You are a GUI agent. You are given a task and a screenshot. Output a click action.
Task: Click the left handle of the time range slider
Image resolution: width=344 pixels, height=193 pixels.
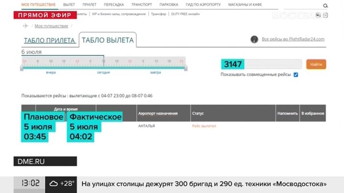click(x=21, y=68)
